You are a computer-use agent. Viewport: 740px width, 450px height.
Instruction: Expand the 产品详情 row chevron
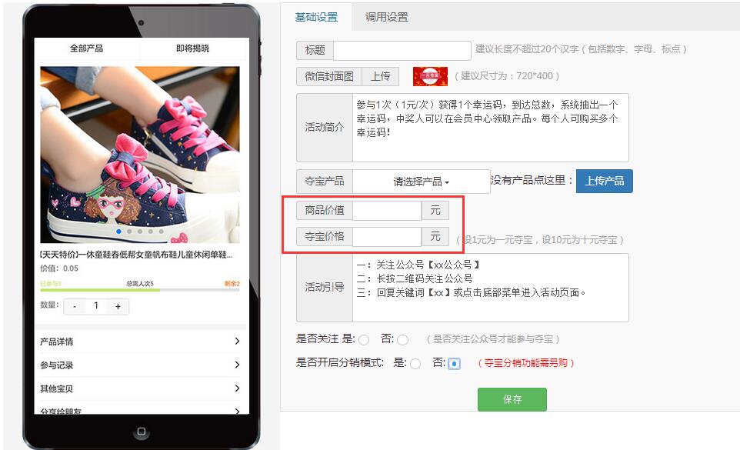click(x=237, y=342)
